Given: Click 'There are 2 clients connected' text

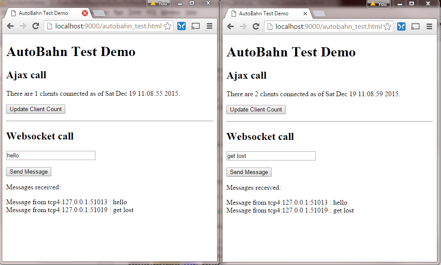Looking at the screenshot, I should click(313, 94).
